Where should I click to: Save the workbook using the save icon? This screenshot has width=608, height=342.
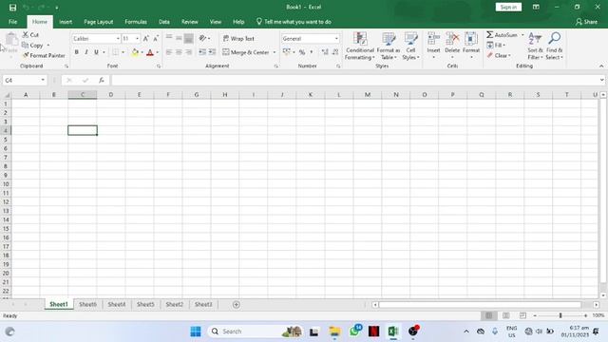coord(12,8)
